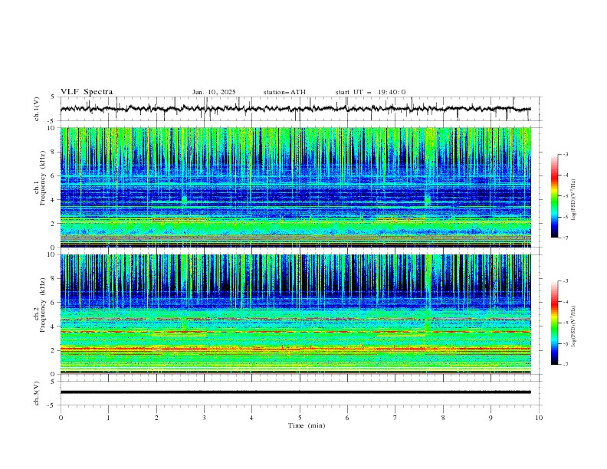Click time axis tick label "3"
607x469 pixels.
[x=204, y=418]
